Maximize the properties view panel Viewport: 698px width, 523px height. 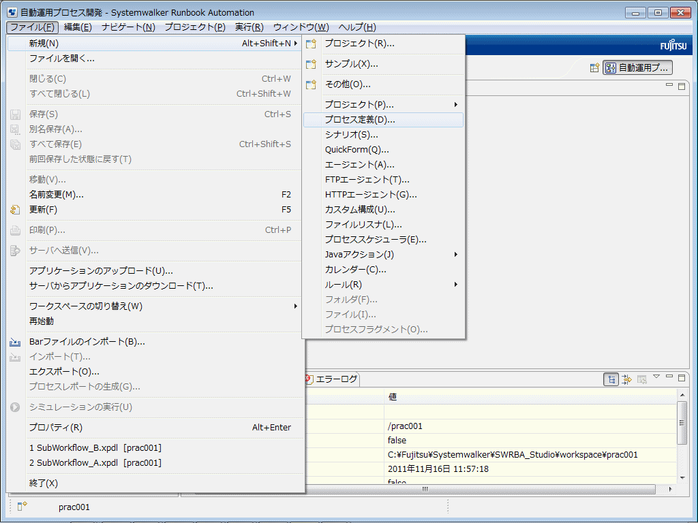click(x=682, y=378)
